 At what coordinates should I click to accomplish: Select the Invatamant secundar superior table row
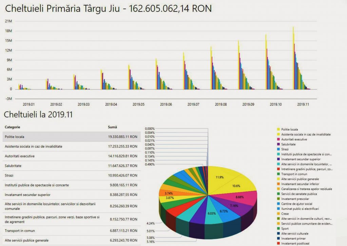pyautogui.click(x=72, y=195)
